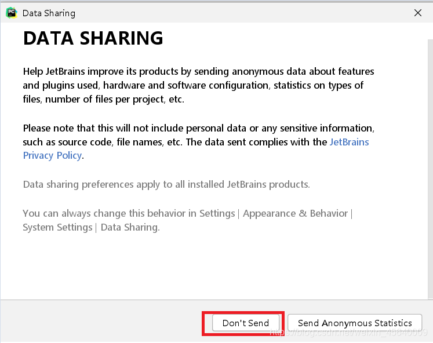Viewport: 433px width, 343px height.
Task: Click the Don't Send button
Action: (x=246, y=323)
